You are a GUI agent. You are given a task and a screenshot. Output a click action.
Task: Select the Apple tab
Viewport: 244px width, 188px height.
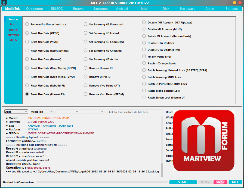(210, 9)
